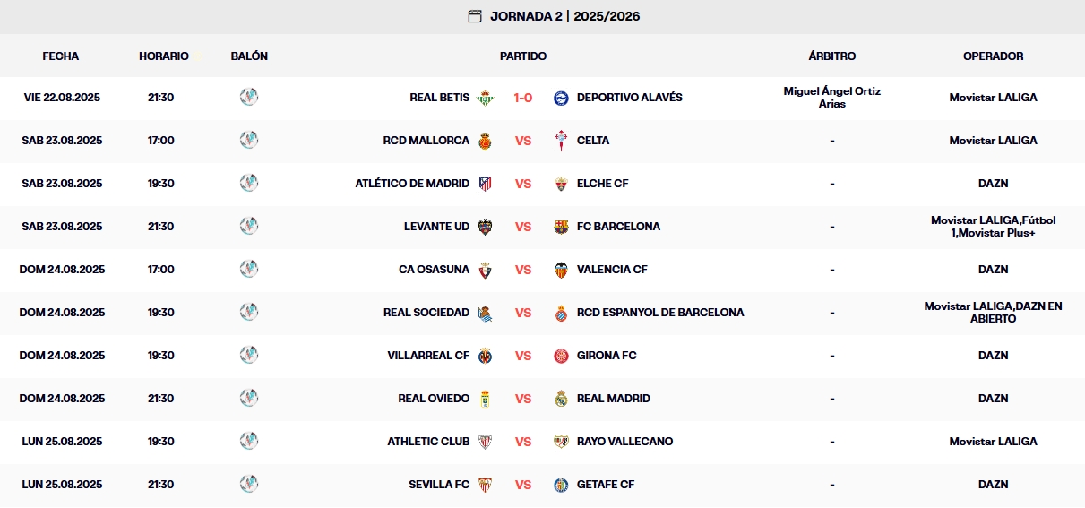Click the Real Betis club crest
The height and width of the screenshot is (508, 1085).
(485, 98)
